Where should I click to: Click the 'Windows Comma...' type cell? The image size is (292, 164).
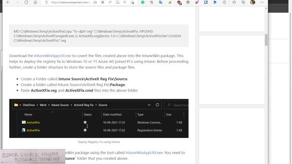tap(149, 123)
